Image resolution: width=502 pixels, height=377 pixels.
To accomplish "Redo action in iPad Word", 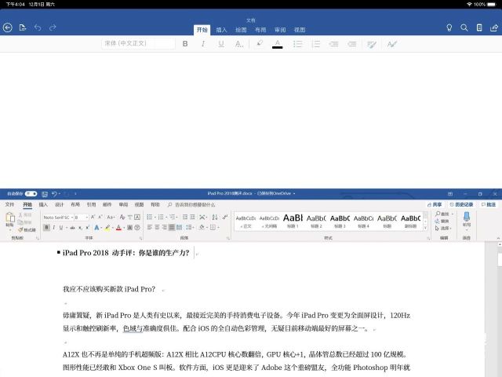I will coord(53,27).
